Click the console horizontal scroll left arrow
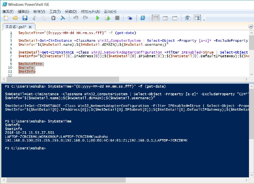The image size is (254, 184). (4, 180)
